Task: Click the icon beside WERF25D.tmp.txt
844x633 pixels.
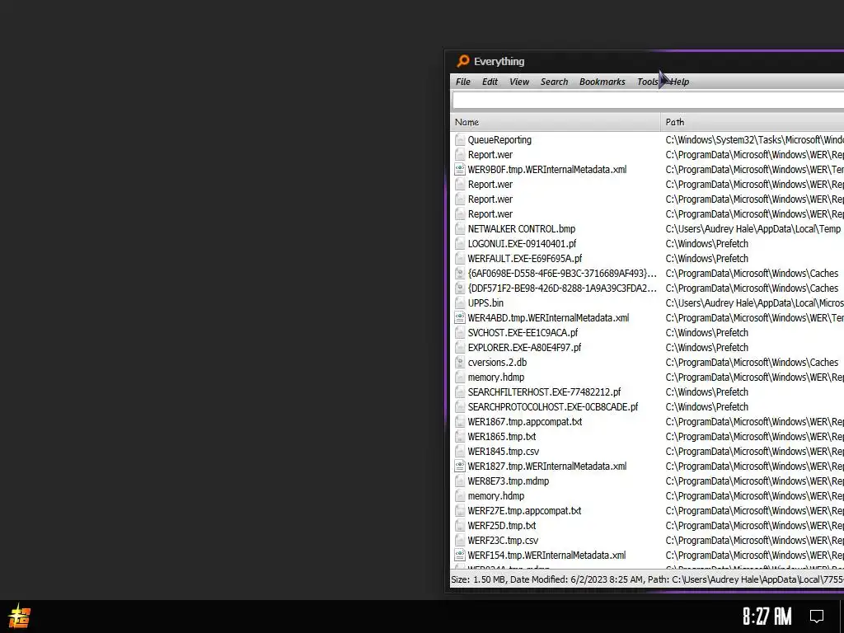Action: pos(460,526)
